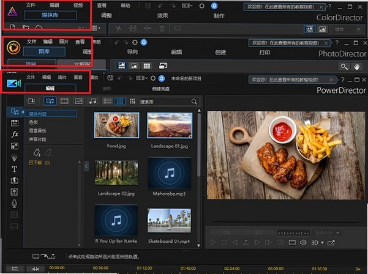Click PowerDirector undo arrow icon
The width and height of the screenshot is (368, 274).
point(120,78)
